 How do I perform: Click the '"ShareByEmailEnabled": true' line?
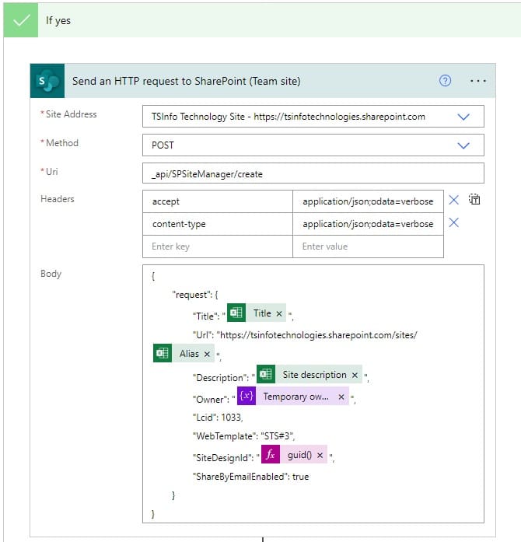tap(250, 477)
